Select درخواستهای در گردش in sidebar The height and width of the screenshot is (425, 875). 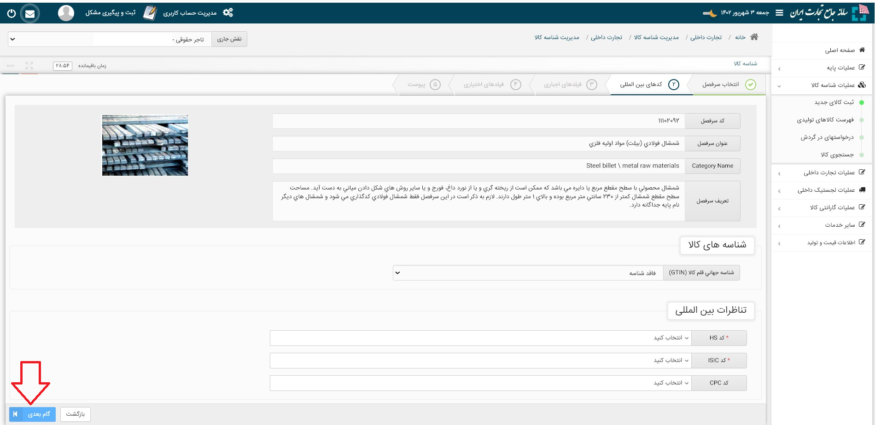(x=827, y=137)
